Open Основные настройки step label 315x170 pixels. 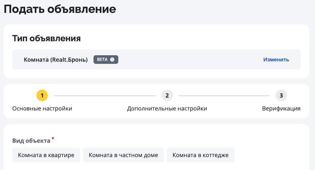coord(42,108)
